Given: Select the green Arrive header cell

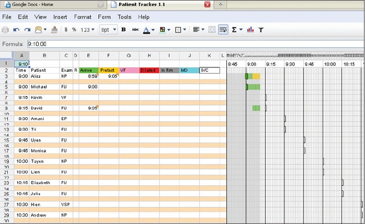Looking at the screenshot, I should click(89, 70).
